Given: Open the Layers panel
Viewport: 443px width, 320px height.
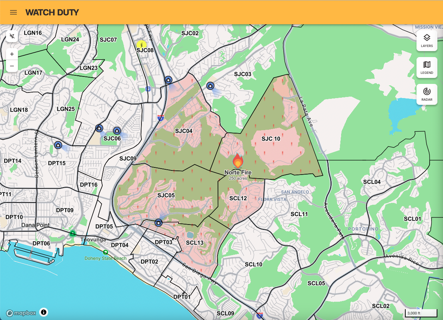Looking at the screenshot, I should [x=427, y=41].
